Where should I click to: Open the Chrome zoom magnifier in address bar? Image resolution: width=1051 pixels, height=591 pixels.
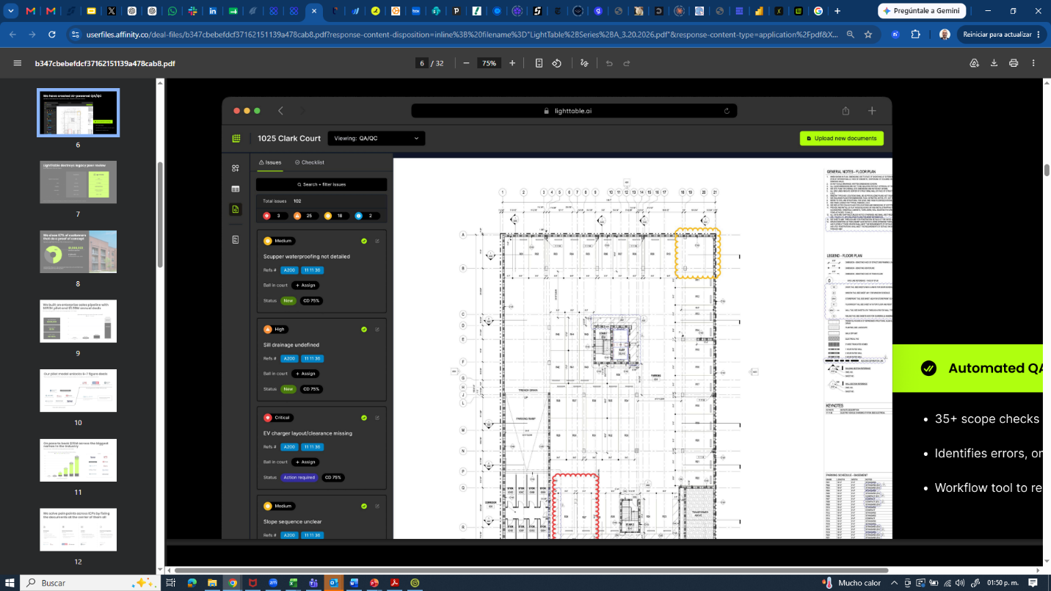[x=850, y=35]
